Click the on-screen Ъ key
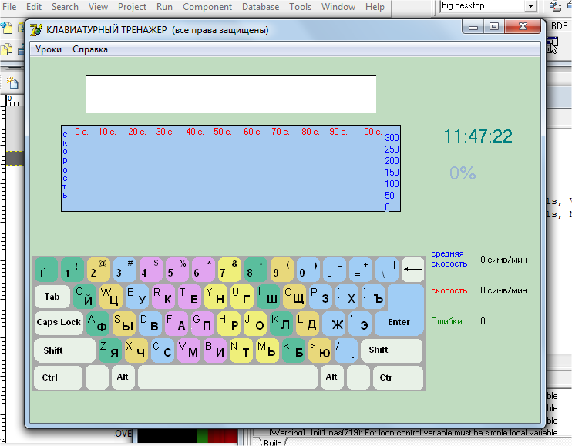 374,297
